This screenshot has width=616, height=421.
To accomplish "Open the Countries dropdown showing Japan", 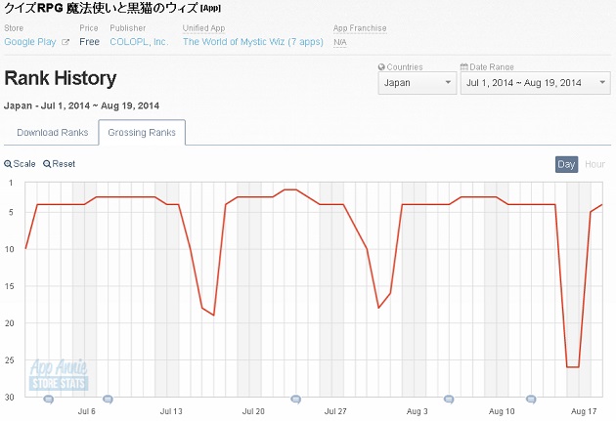I will click(x=417, y=83).
